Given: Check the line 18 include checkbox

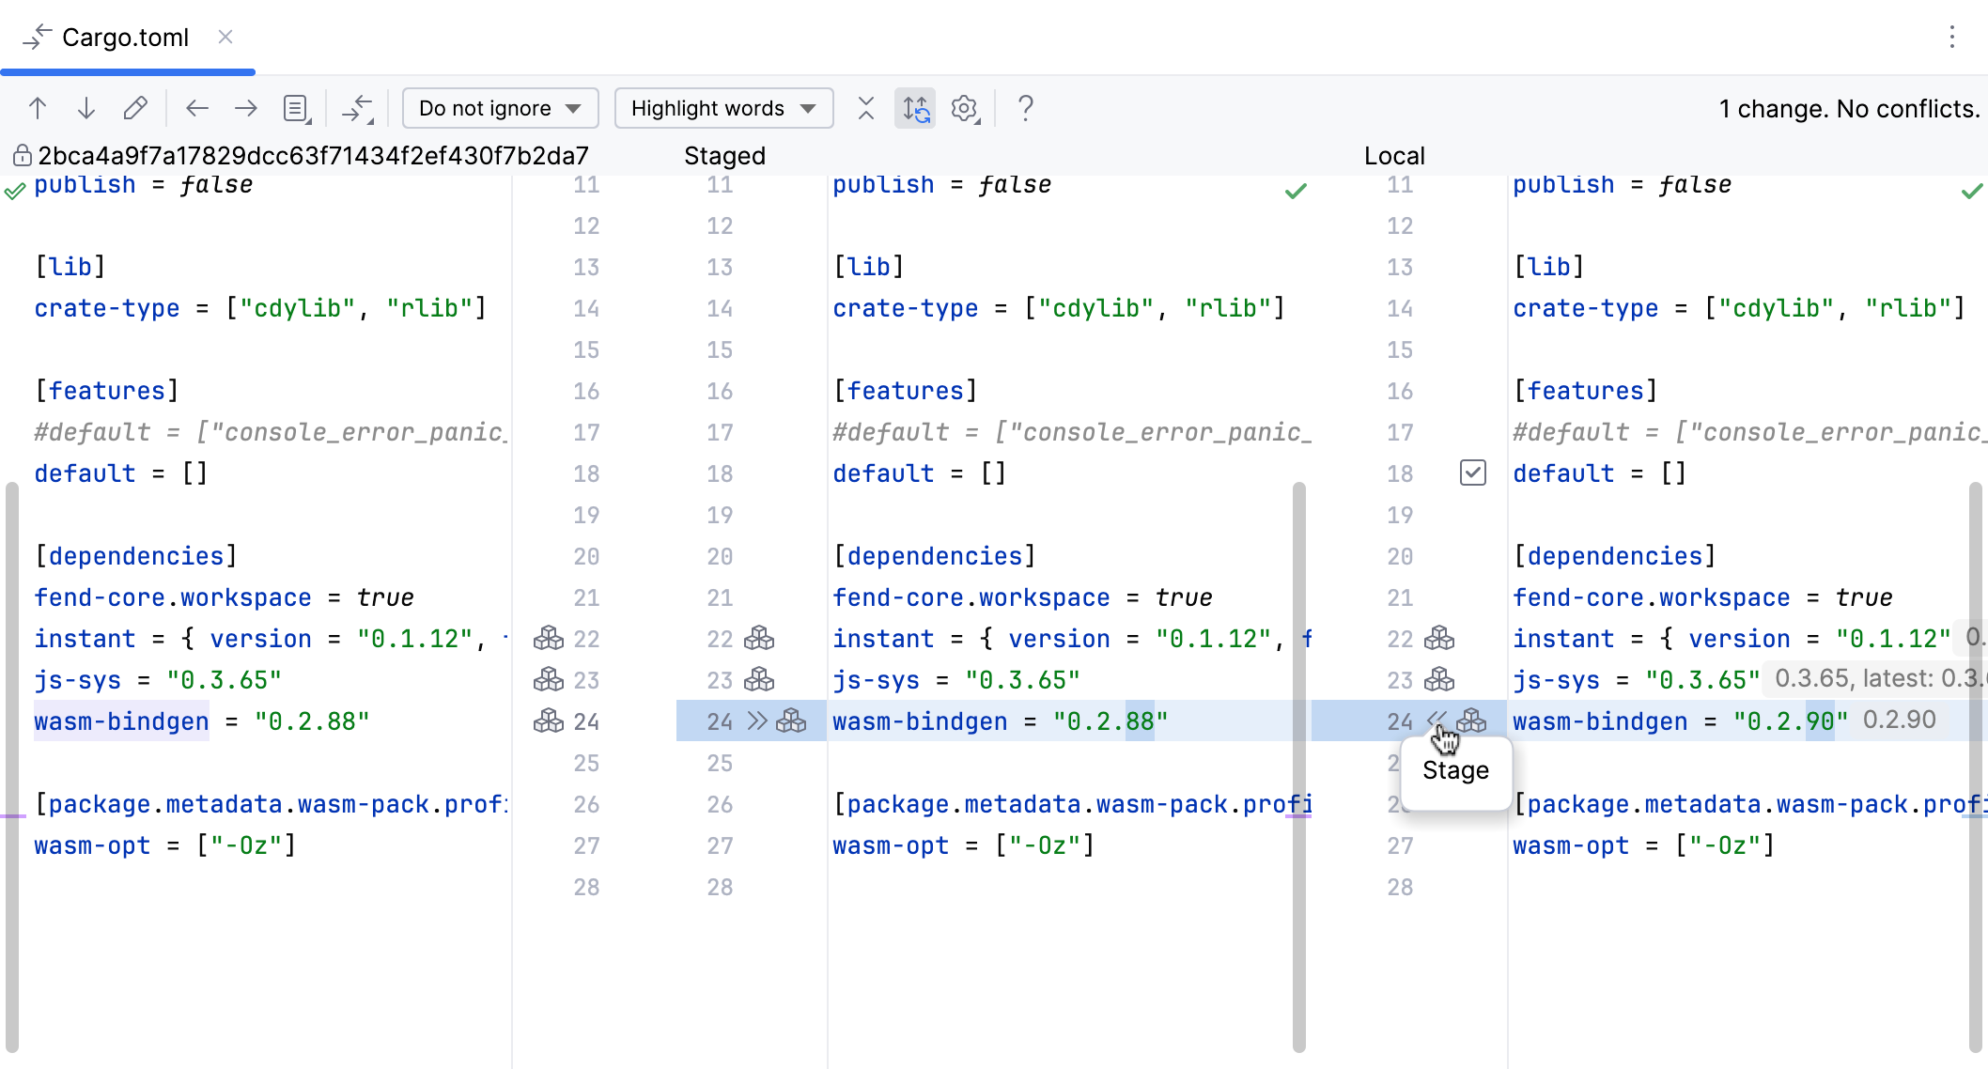Looking at the screenshot, I should click(x=1473, y=473).
